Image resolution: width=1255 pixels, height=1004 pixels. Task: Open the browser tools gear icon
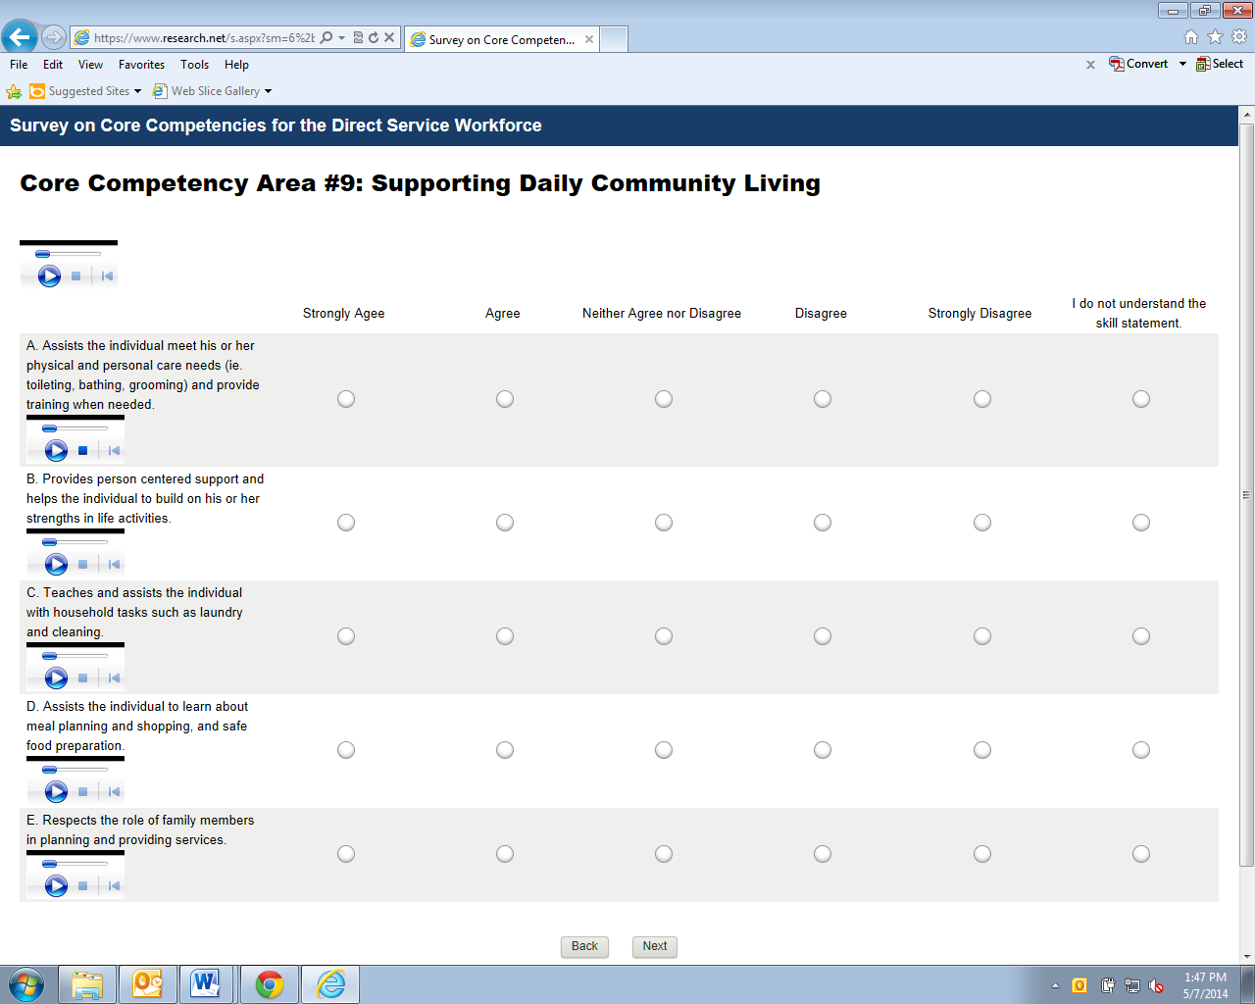[x=1239, y=37]
